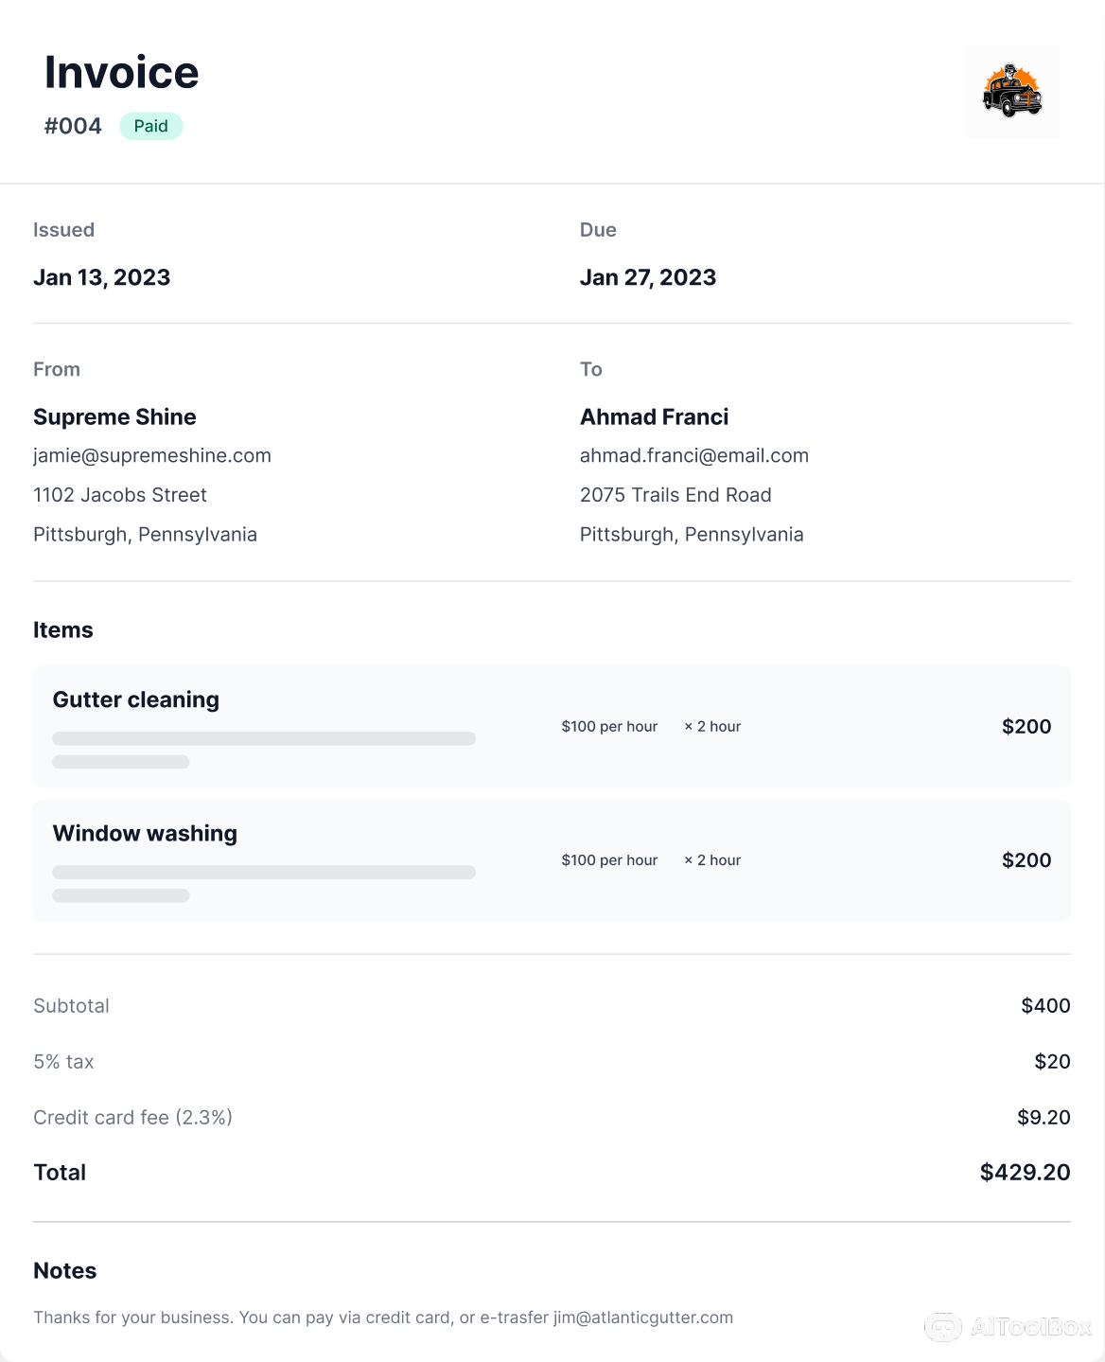Click the Total amount $429.20

tap(1025, 1172)
